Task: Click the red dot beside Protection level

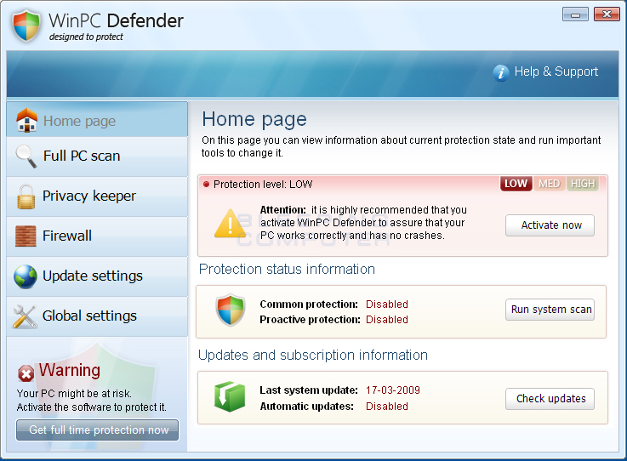Action: tap(207, 185)
